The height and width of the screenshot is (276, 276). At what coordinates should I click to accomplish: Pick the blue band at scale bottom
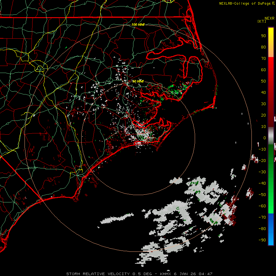[271, 229]
